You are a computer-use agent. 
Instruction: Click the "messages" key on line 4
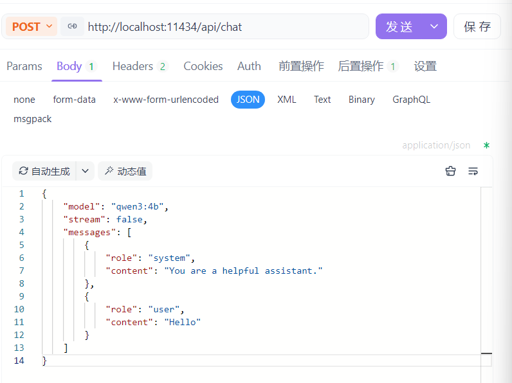[x=89, y=232]
